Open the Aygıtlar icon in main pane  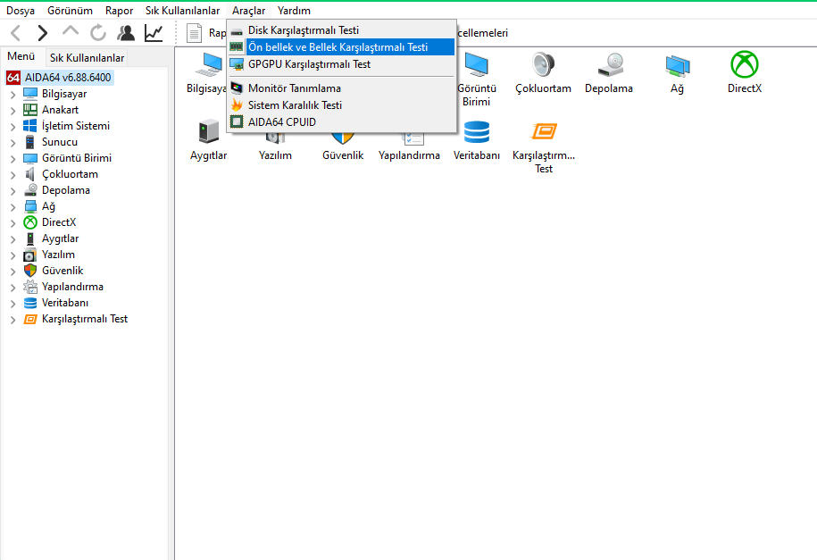tap(208, 131)
